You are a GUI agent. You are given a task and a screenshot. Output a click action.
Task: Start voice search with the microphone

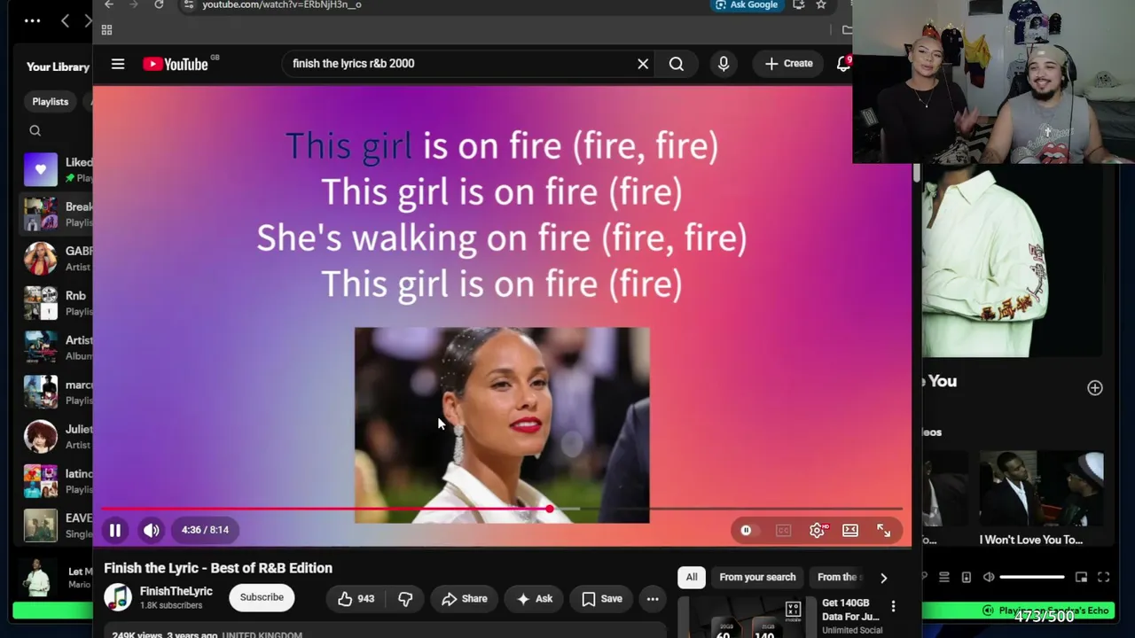[724, 64]
